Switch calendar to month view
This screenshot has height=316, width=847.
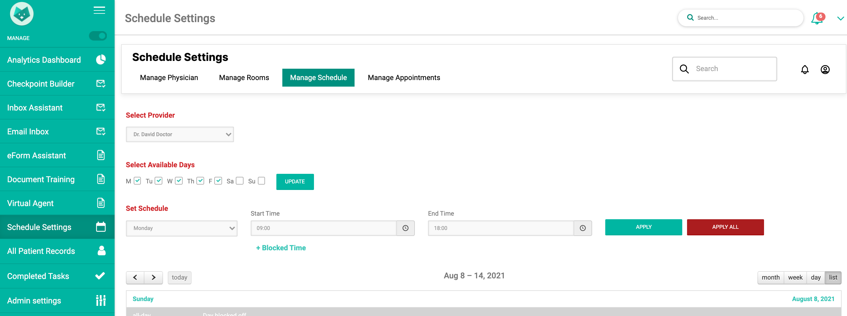tap(771, 277)
